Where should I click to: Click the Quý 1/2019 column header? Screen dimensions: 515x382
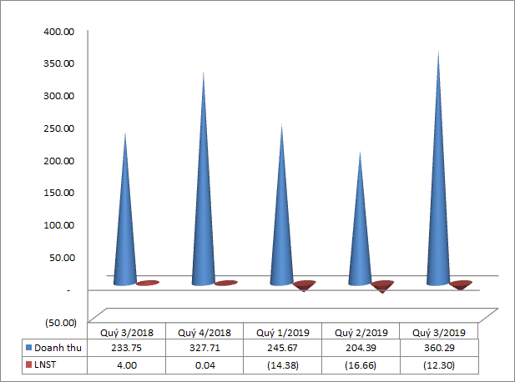tap(283, 333)
